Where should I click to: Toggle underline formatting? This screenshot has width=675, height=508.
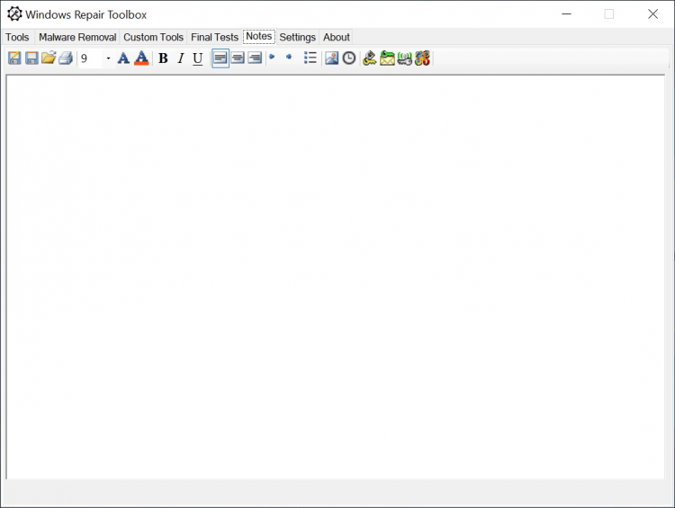pos(198,58)
